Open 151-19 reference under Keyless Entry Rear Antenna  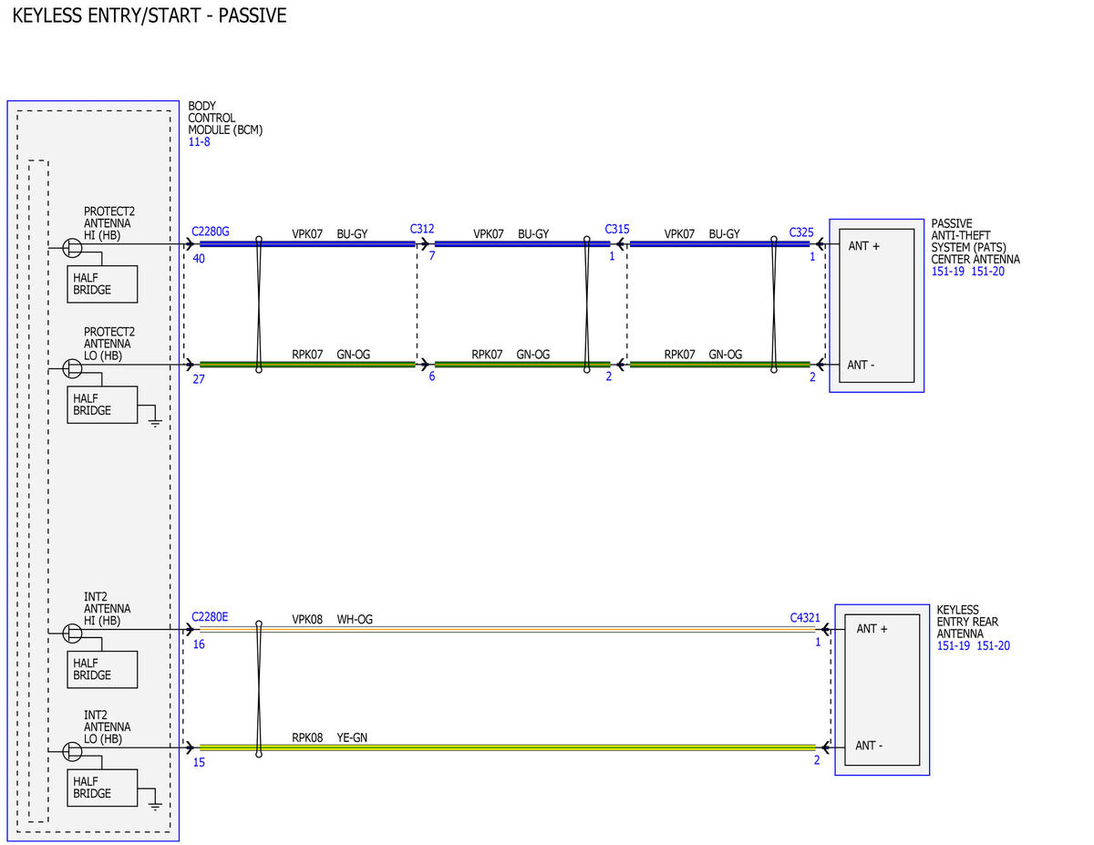click(954, 646)
